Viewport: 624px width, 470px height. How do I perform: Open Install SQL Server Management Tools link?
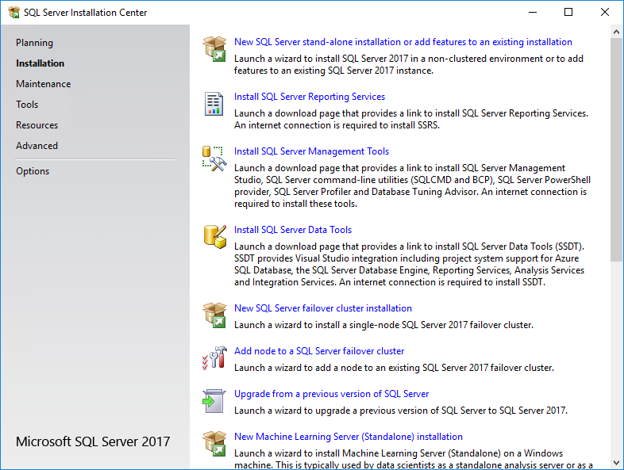(x=311, y=151)
